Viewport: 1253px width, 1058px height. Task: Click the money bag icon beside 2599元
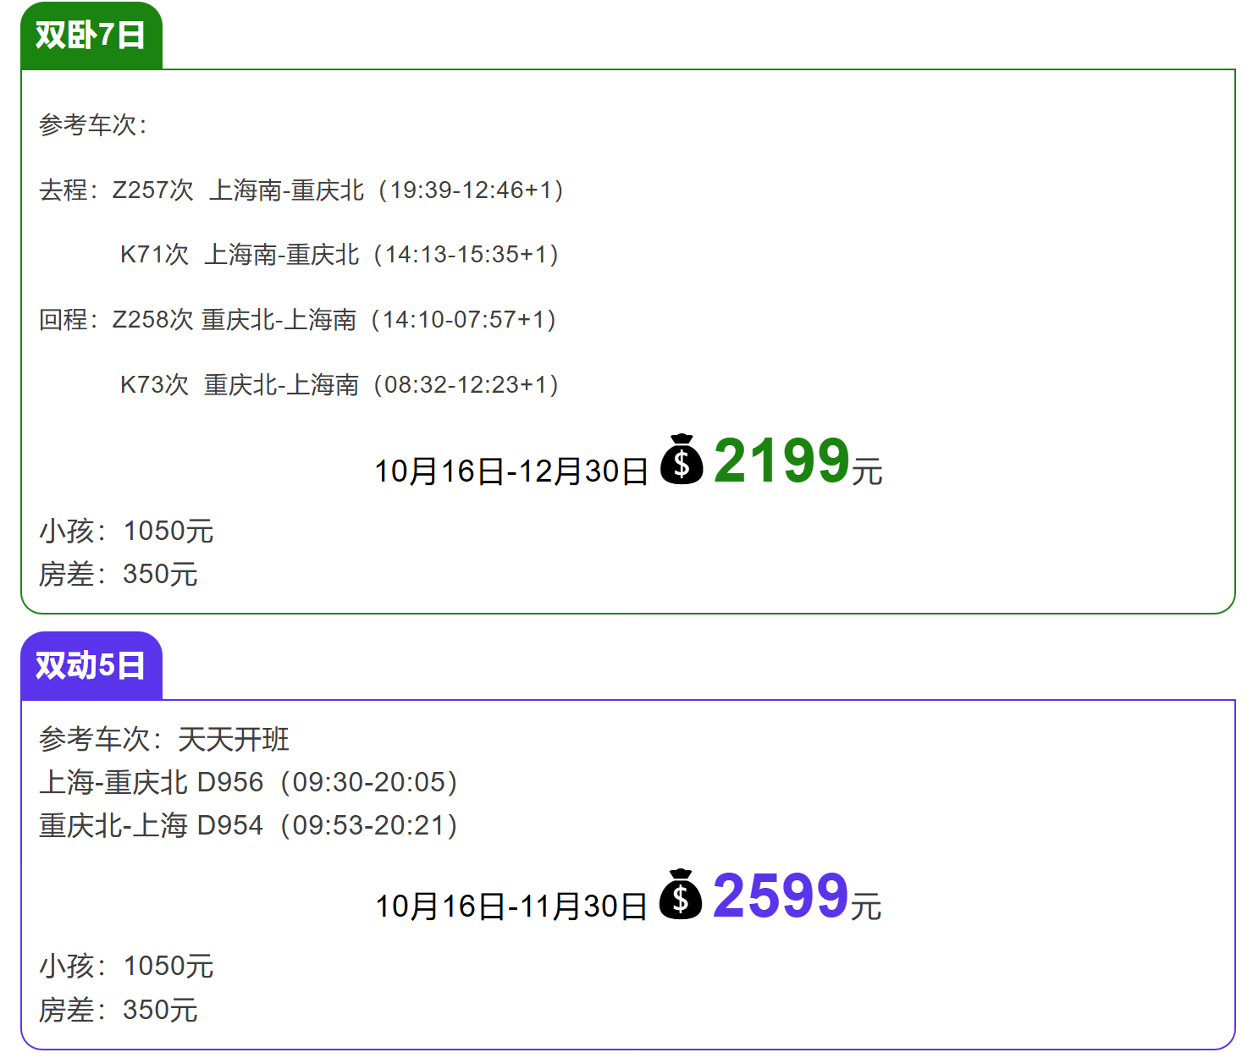coord(681,895)
